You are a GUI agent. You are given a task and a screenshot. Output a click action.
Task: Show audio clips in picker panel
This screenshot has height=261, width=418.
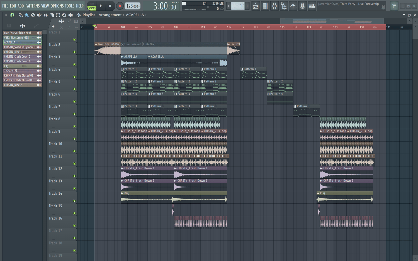[23, 26]
